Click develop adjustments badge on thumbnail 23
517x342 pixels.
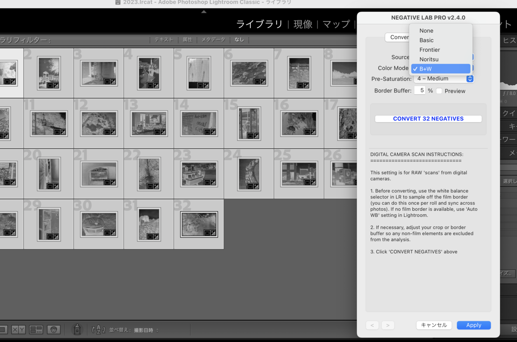[213, 182]
